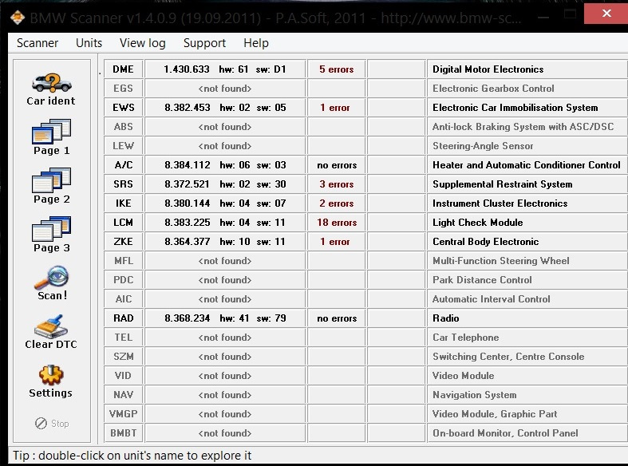
Task: Open the Units menu
Action: [x=89, y=43]
